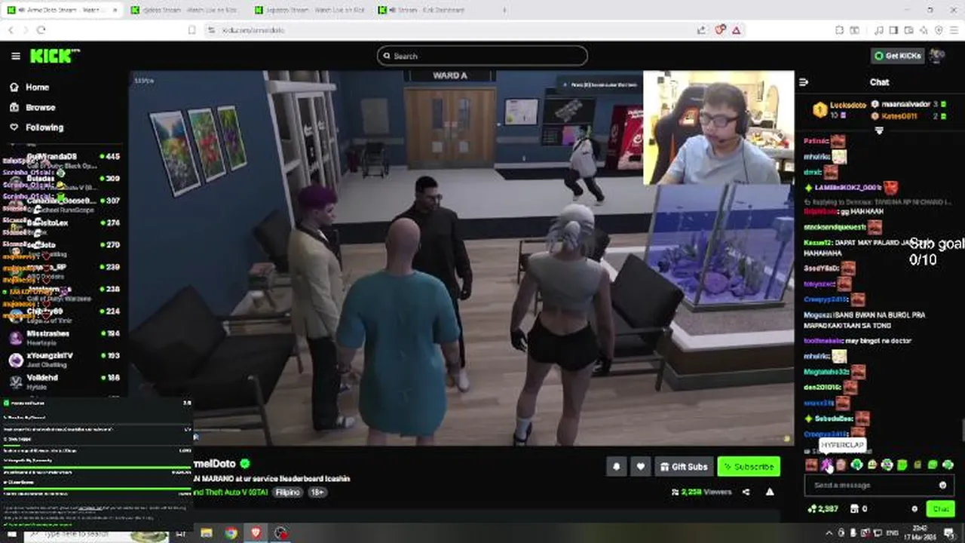Switch to second browser tab
Image resolution: width=965 pixels, height=543 pixels.
pyautogui.click(x=185, y=10)
